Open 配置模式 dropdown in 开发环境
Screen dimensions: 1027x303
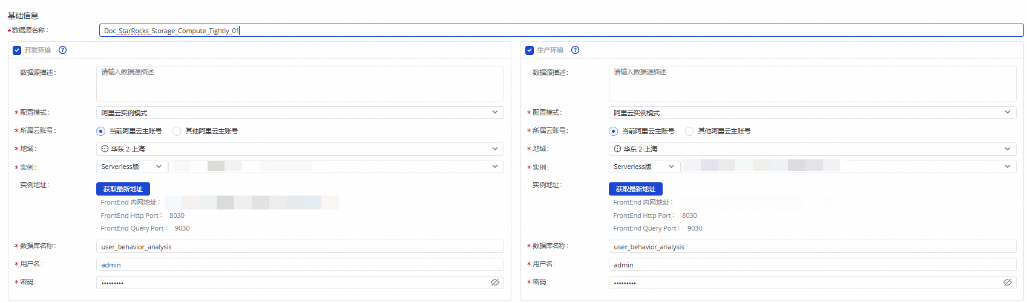(300, 113)
